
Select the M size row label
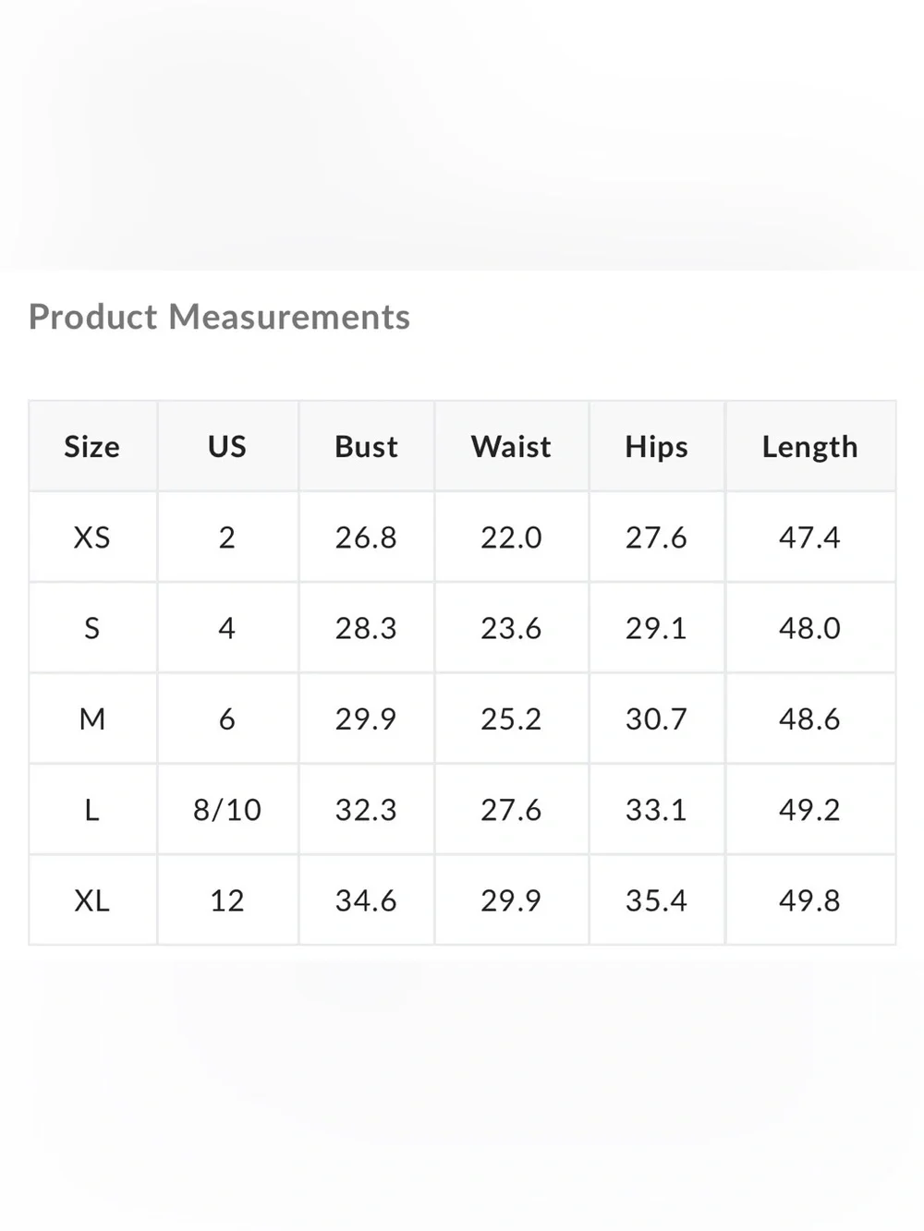[92, 718]
